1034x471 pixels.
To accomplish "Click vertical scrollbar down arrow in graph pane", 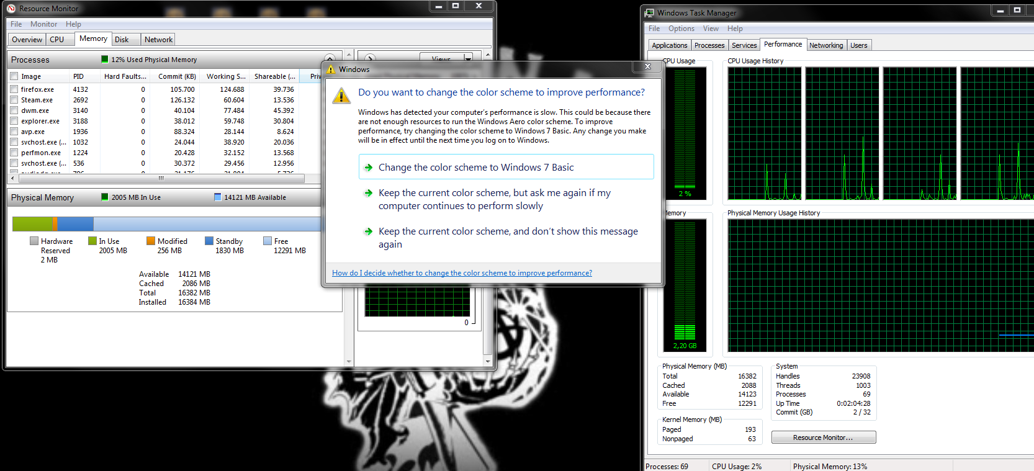I will (x=487, y=361).
